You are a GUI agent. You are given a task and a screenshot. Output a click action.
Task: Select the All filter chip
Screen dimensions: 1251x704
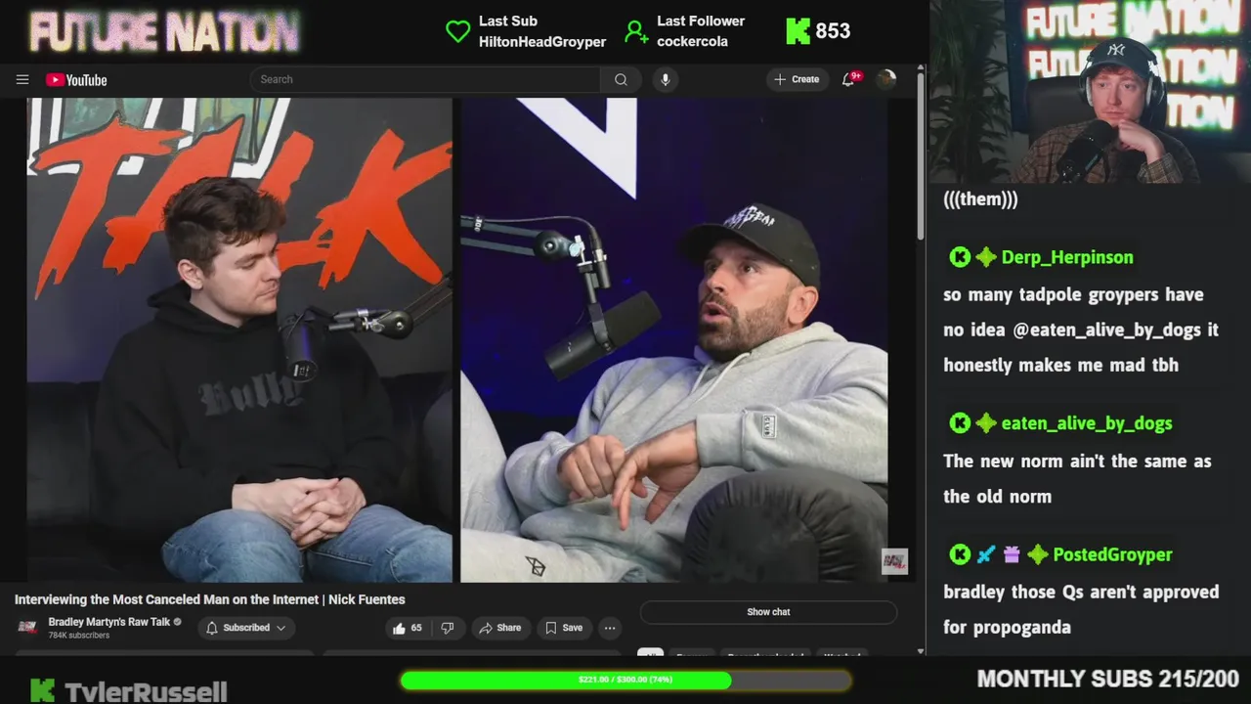650,653
